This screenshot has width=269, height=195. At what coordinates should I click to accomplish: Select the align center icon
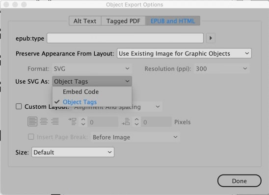44,122
